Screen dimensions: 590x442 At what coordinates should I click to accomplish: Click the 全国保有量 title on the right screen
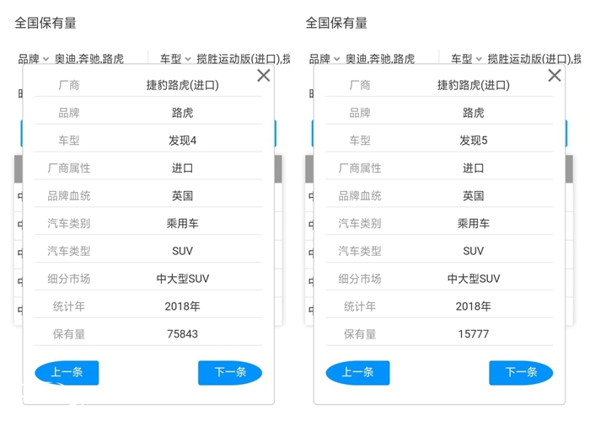click(x=336, y=23)
